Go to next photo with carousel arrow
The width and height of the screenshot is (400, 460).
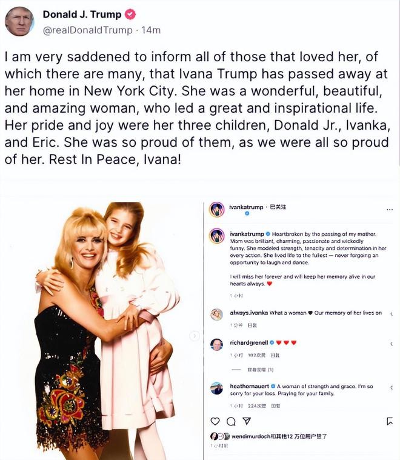195,335
